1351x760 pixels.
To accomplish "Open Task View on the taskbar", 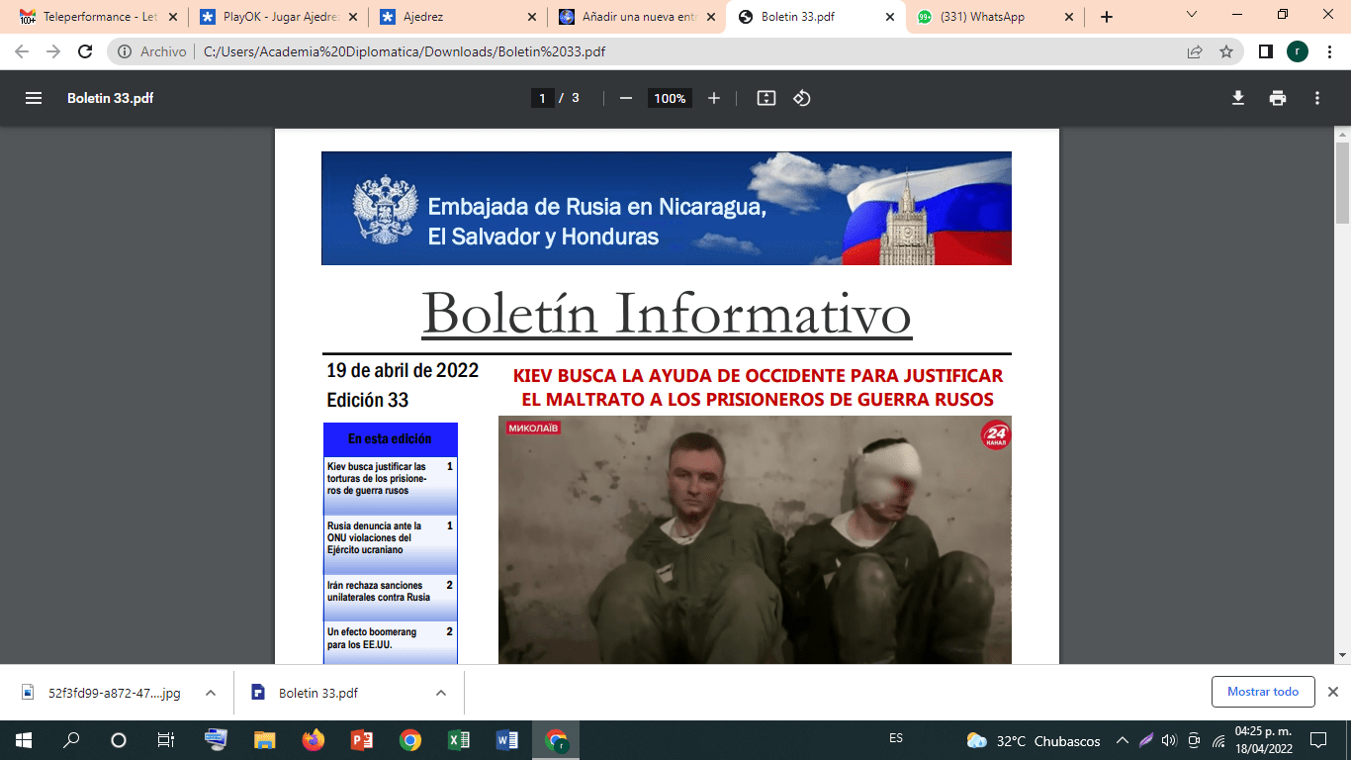I will [166, 740].
